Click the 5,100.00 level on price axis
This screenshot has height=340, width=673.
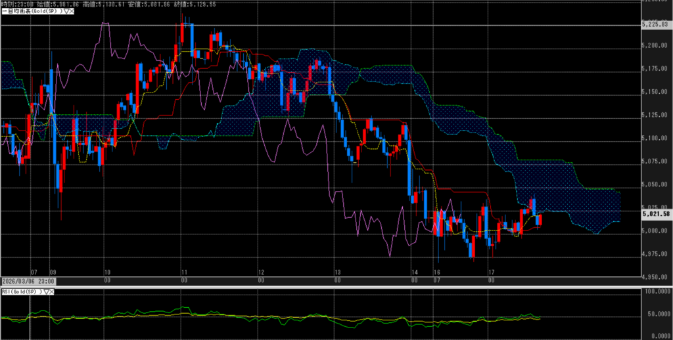655,138
